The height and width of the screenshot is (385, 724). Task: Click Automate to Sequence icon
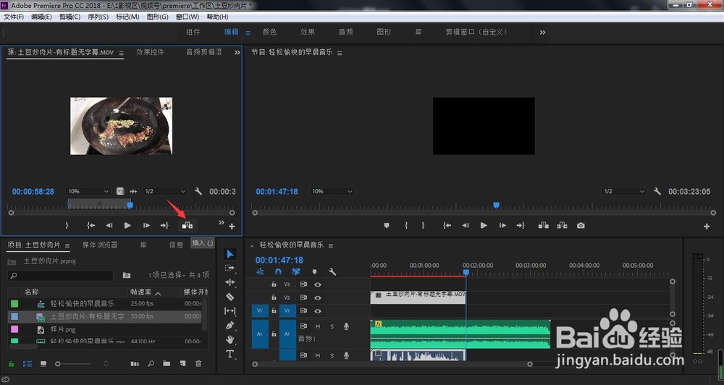coord(135,364)
